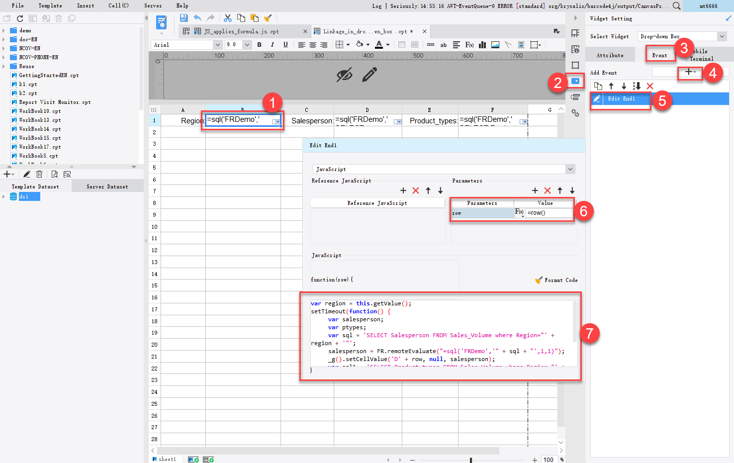734x463 pixels.
Task: Switch to the Attribute tab
Action: (x=610, y=55)
